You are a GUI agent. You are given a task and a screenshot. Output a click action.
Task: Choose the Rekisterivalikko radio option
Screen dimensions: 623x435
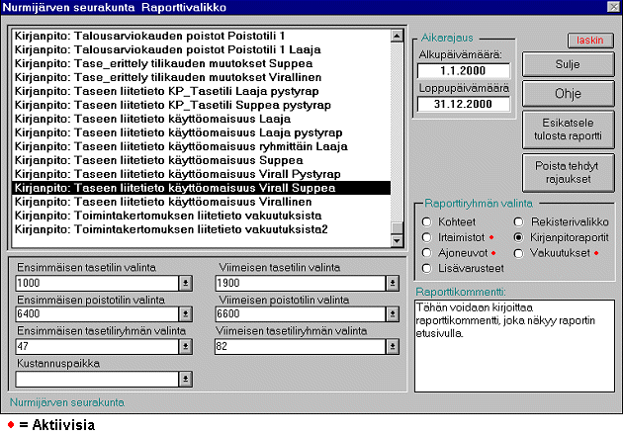tap(519, 221)
